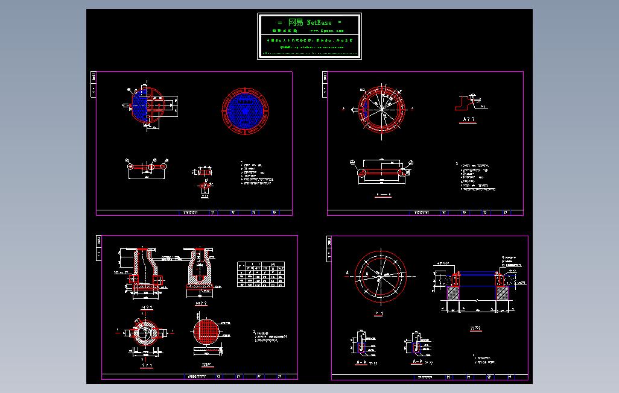619x393 pixels.
Task: Select the cover side elevation with three callout circles
Action: click(147, 168)
